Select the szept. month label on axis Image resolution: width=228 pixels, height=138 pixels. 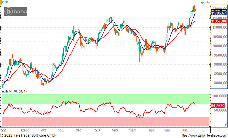[25, 130]
